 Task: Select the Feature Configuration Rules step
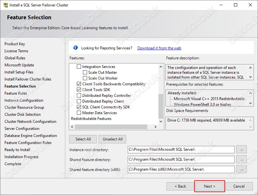point(28,143)
